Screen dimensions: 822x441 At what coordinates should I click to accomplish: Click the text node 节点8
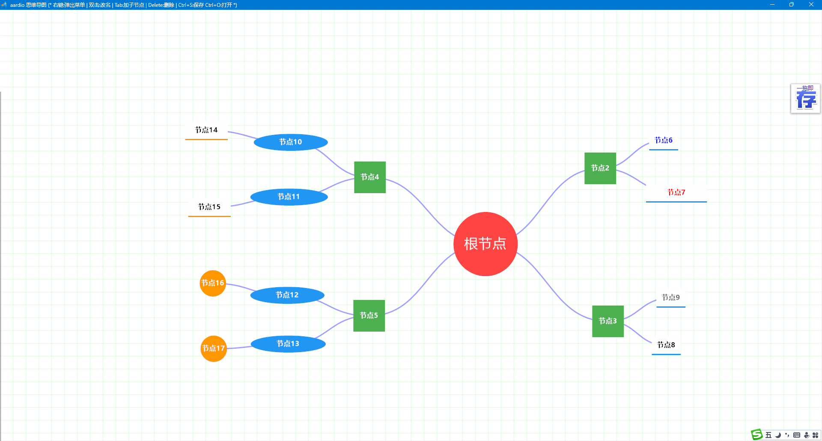coord(666,345)
